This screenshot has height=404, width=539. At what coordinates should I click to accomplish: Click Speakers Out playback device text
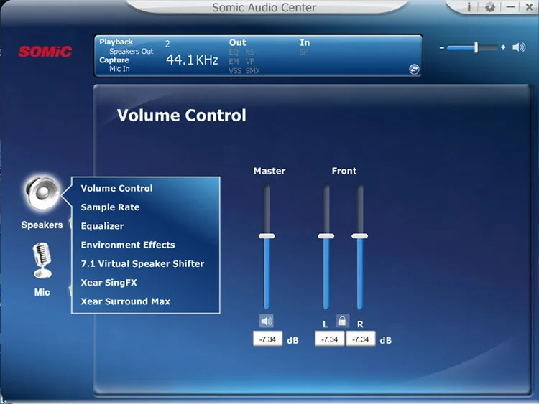point(131,51)
